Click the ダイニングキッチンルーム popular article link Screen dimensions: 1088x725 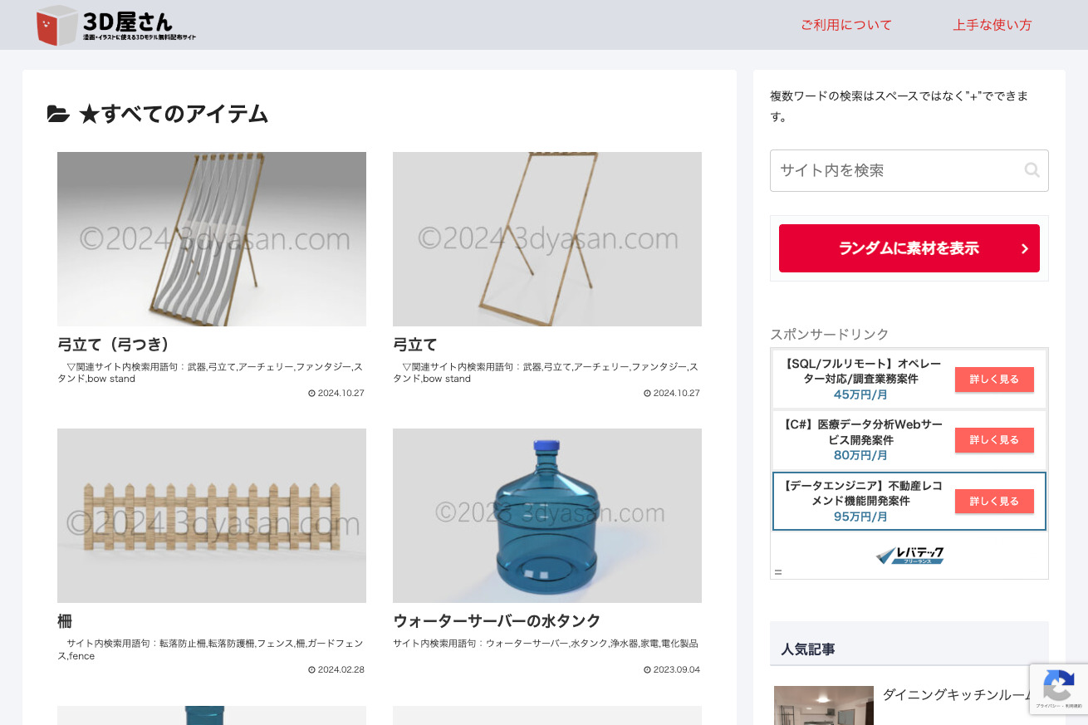pyautogui.click(x=957, y=695)
